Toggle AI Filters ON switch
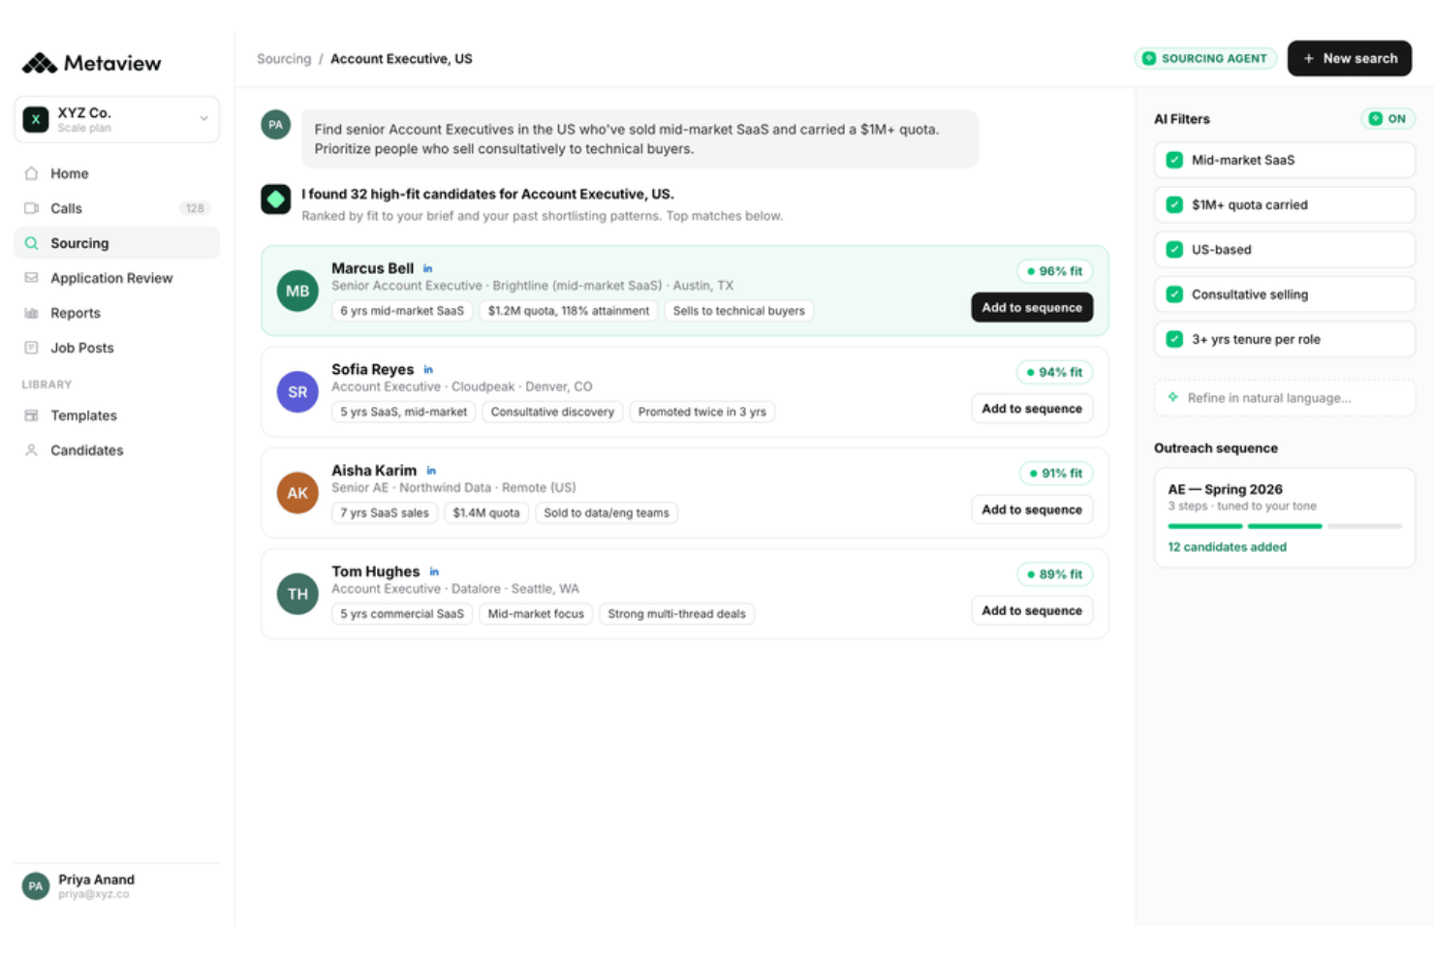Screen dimensions: 1434x956 [1387, 119]
